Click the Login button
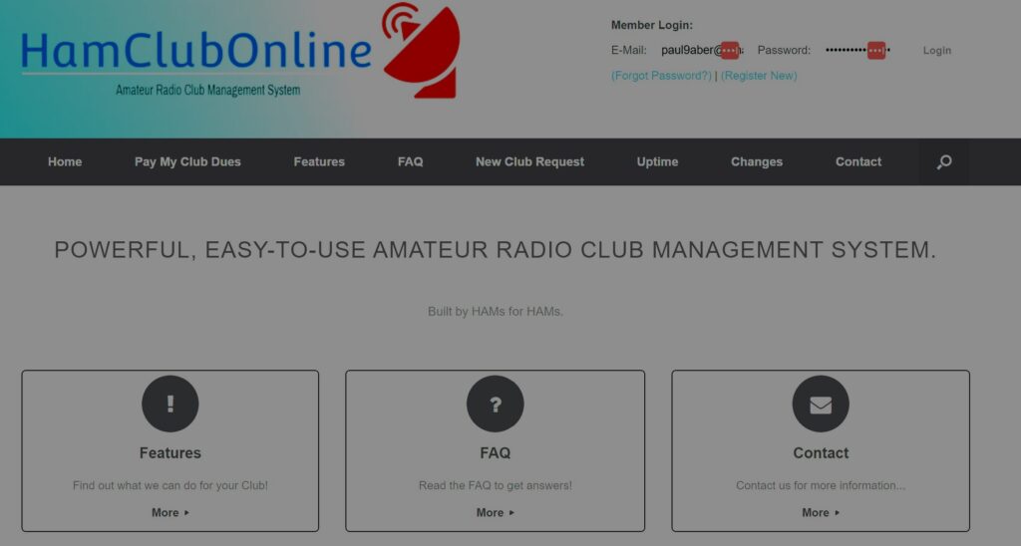Screen dimensions: 1021x546 pyautogui.click(x=937, y=50)
